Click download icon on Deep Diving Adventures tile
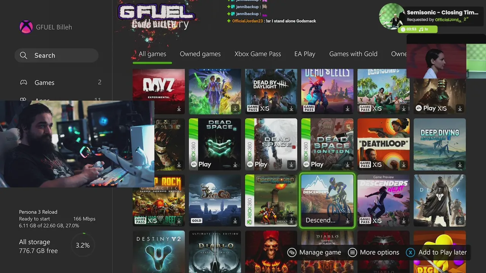The width and height of the screenshot is (486, 273). (460, 165)
